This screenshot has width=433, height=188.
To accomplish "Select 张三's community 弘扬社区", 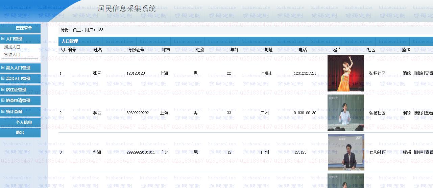I will tap(377, 73).
